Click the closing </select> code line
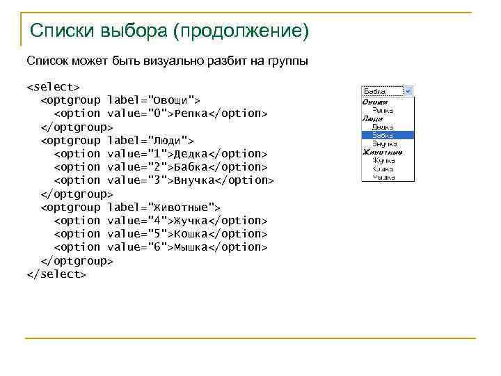 point(56,274)
